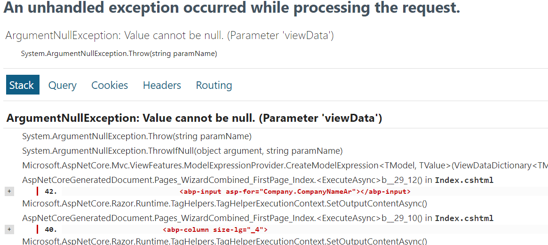Click the bold ArgumentNullException stack heading
This screenshot has height=245, width=548.
tap(194, 118)
